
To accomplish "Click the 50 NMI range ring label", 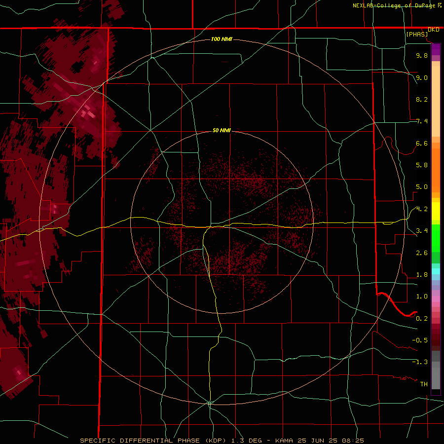I will click(222, 130).
